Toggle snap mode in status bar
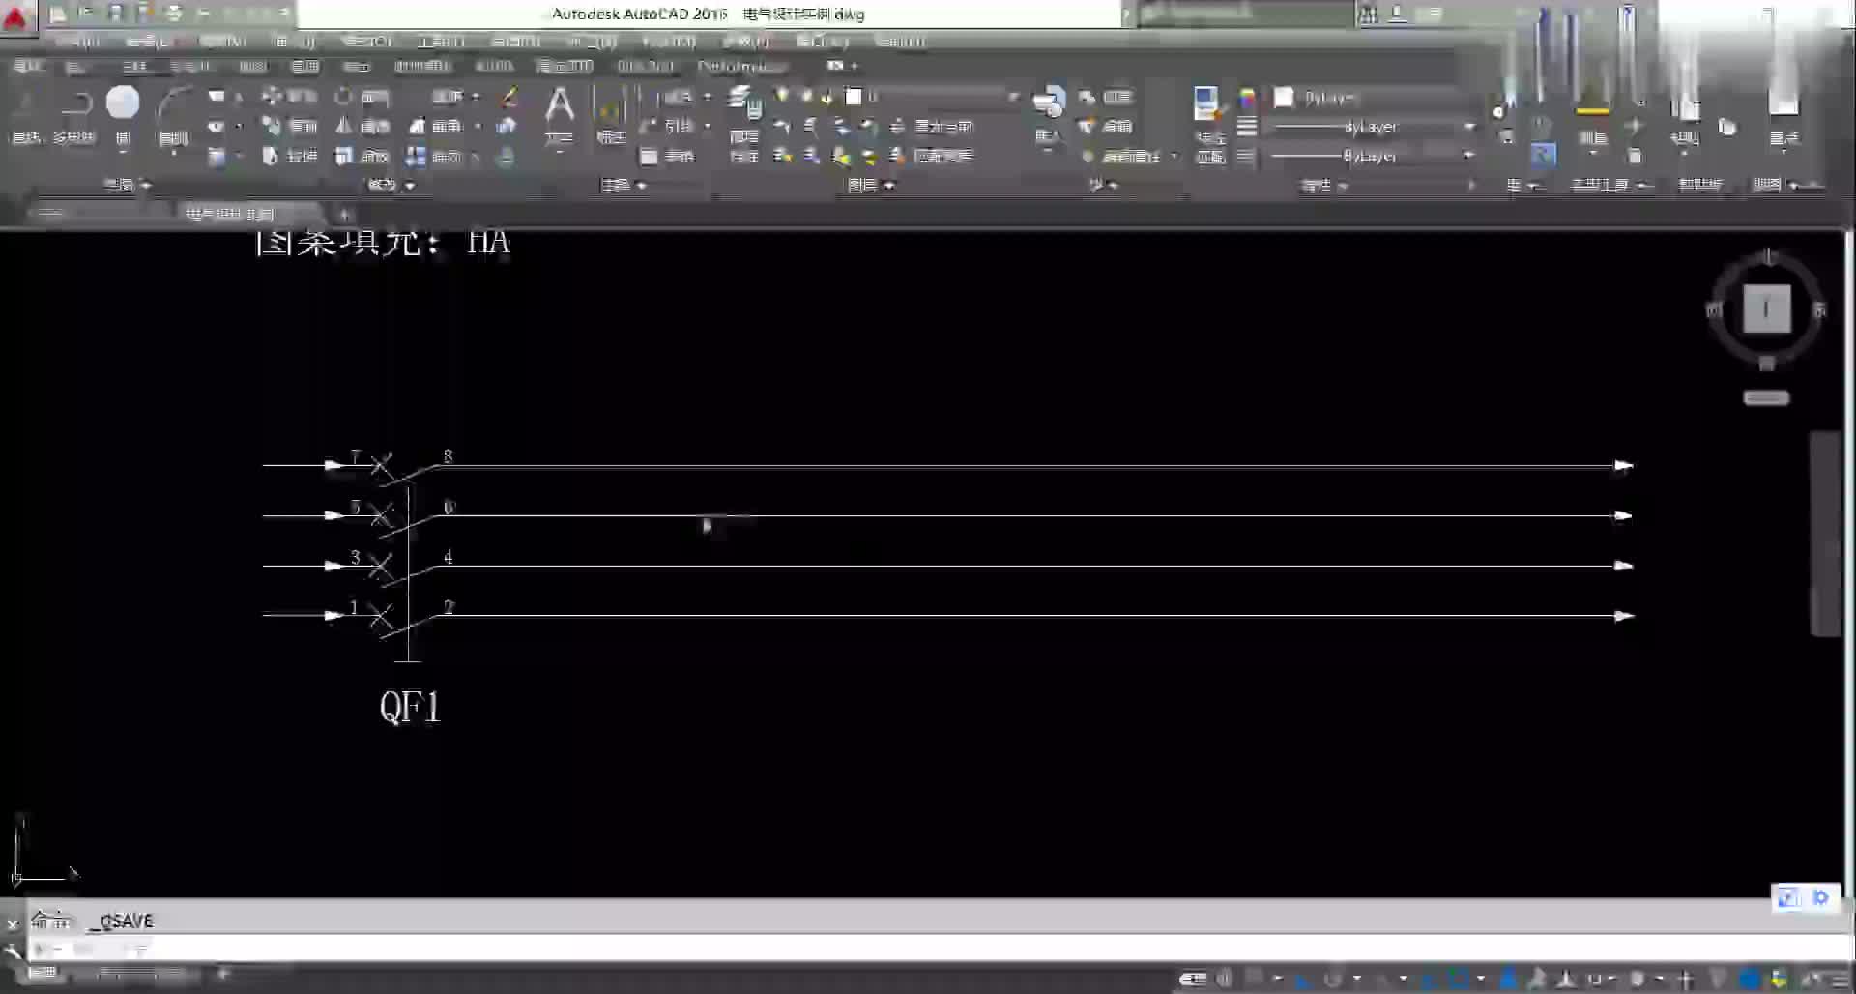 pos(1254,979)
